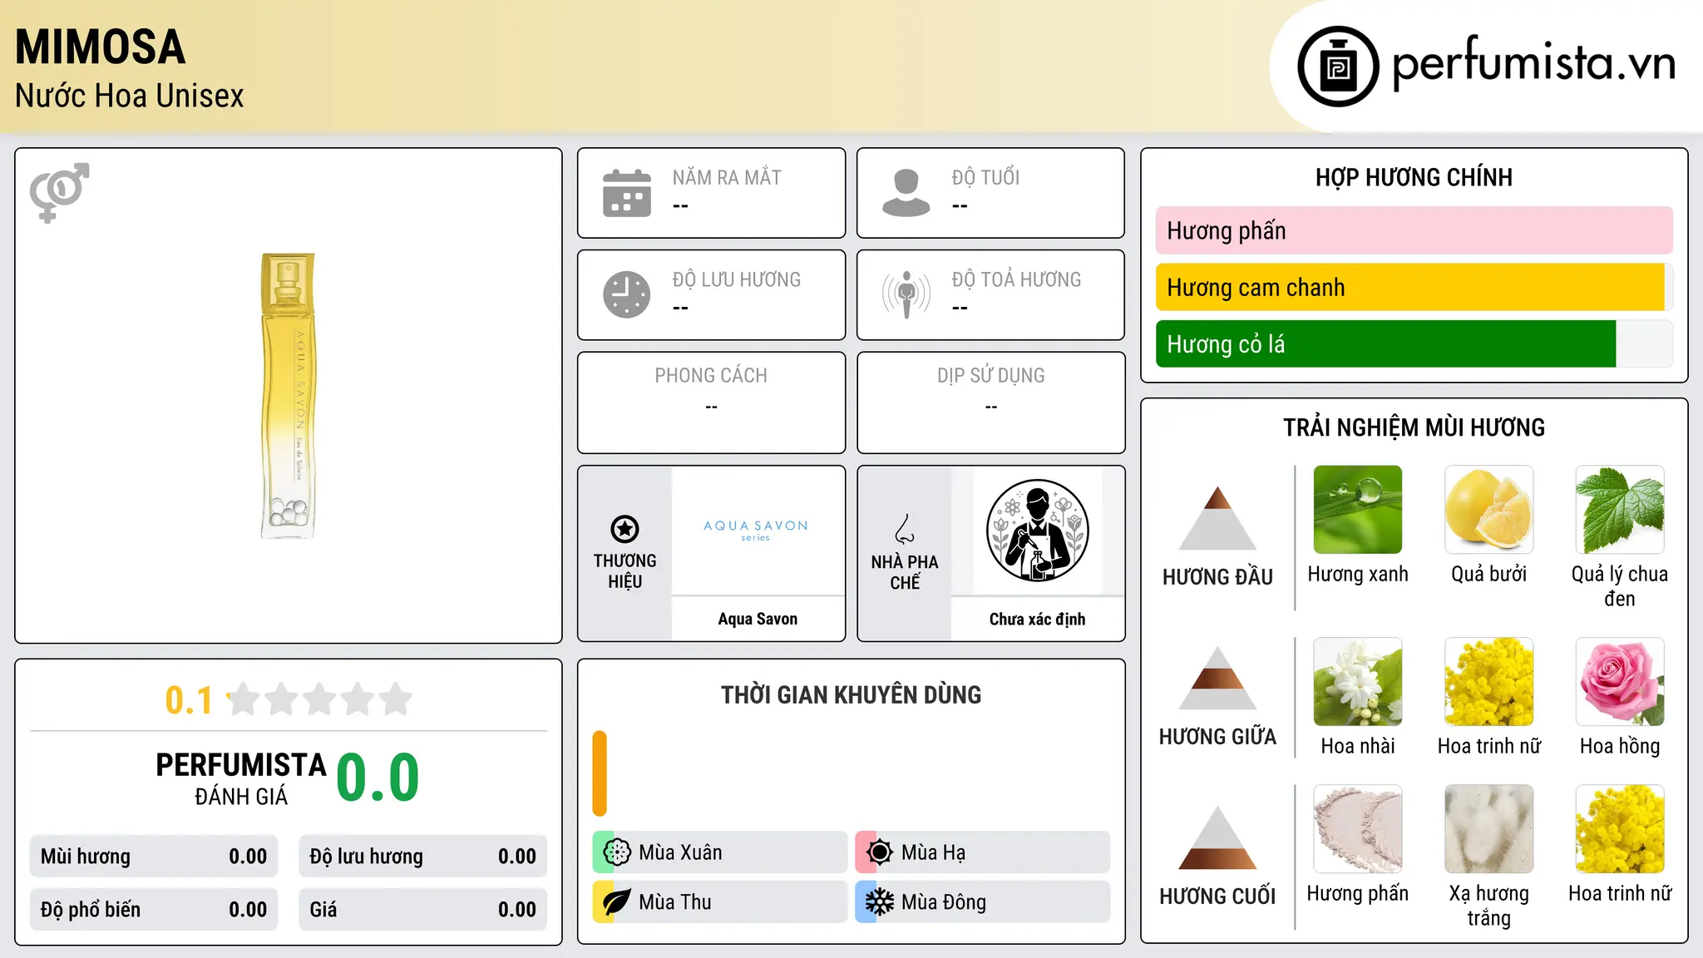Click the star badge icon above THƯƠNG HIỆU
Image resolution: width=1703 pixels, height=958 pixels.
[x=624, y=529]
